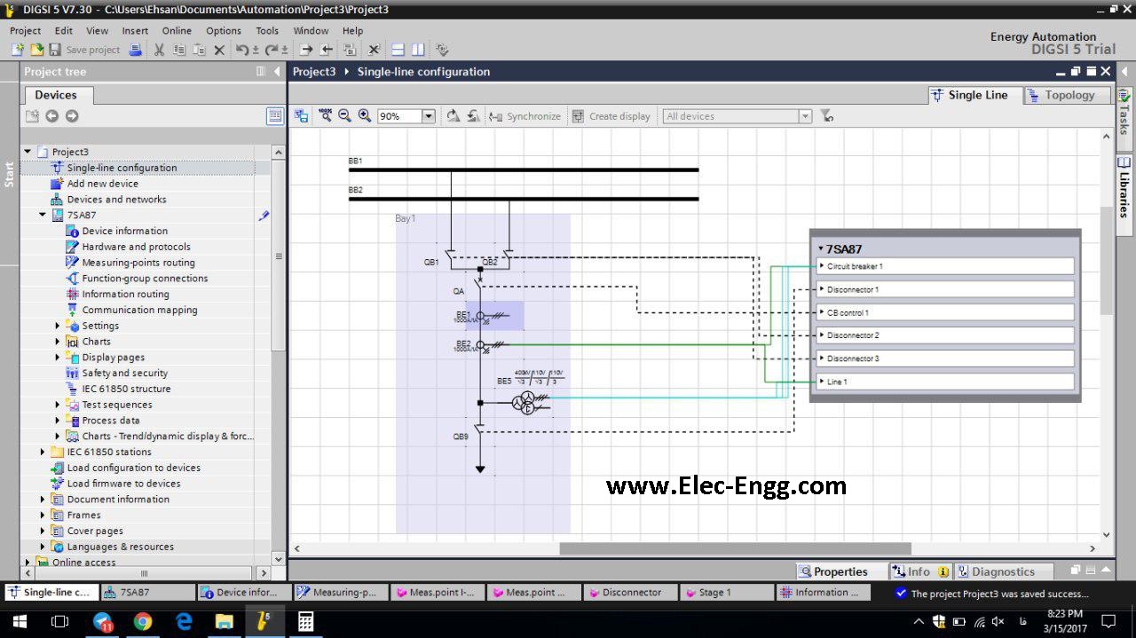This screenshot has width=1136, height=638.
Task: Open the Insert menu
Action: 135,30
